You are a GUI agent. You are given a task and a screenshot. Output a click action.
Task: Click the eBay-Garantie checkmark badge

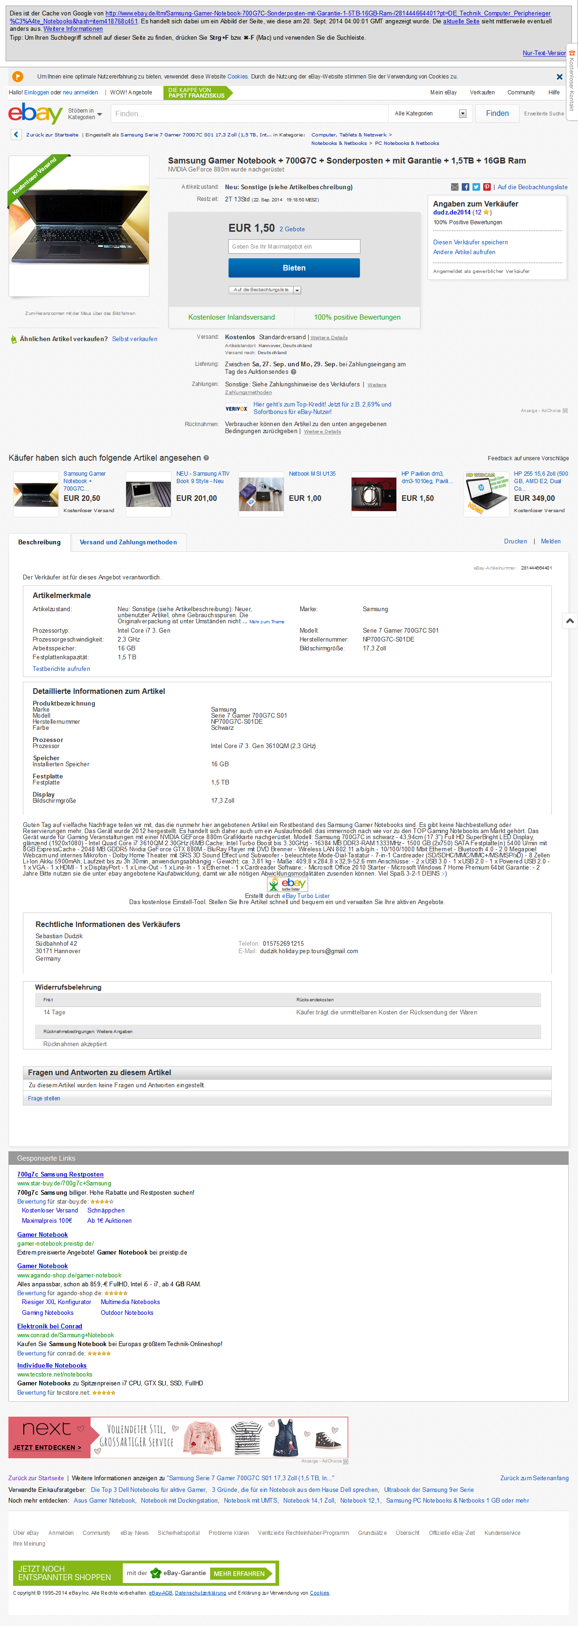point(156,1573)
